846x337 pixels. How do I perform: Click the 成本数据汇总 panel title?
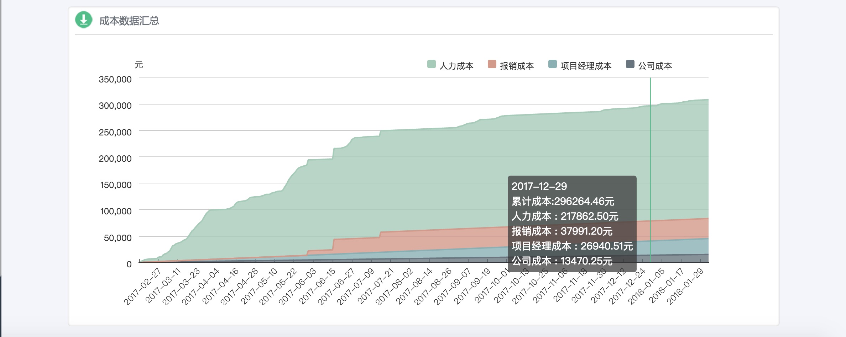(x=129, y=21)
